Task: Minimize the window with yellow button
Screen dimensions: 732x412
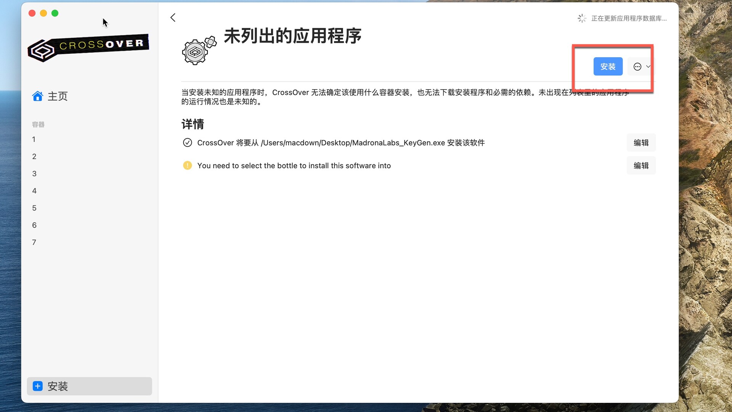Action: tap(43, 13)
